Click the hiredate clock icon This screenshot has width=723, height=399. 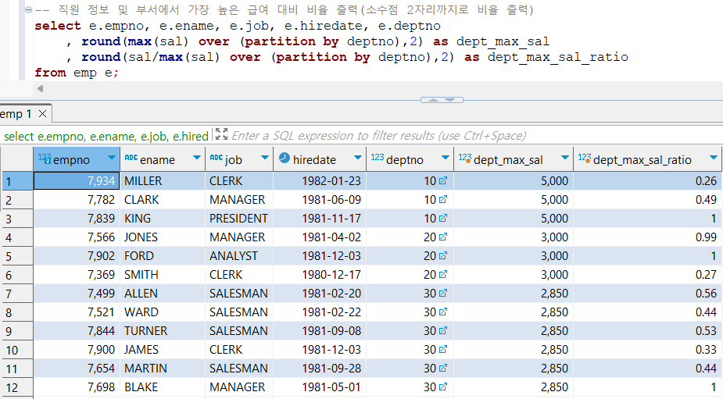click(285, 158)
